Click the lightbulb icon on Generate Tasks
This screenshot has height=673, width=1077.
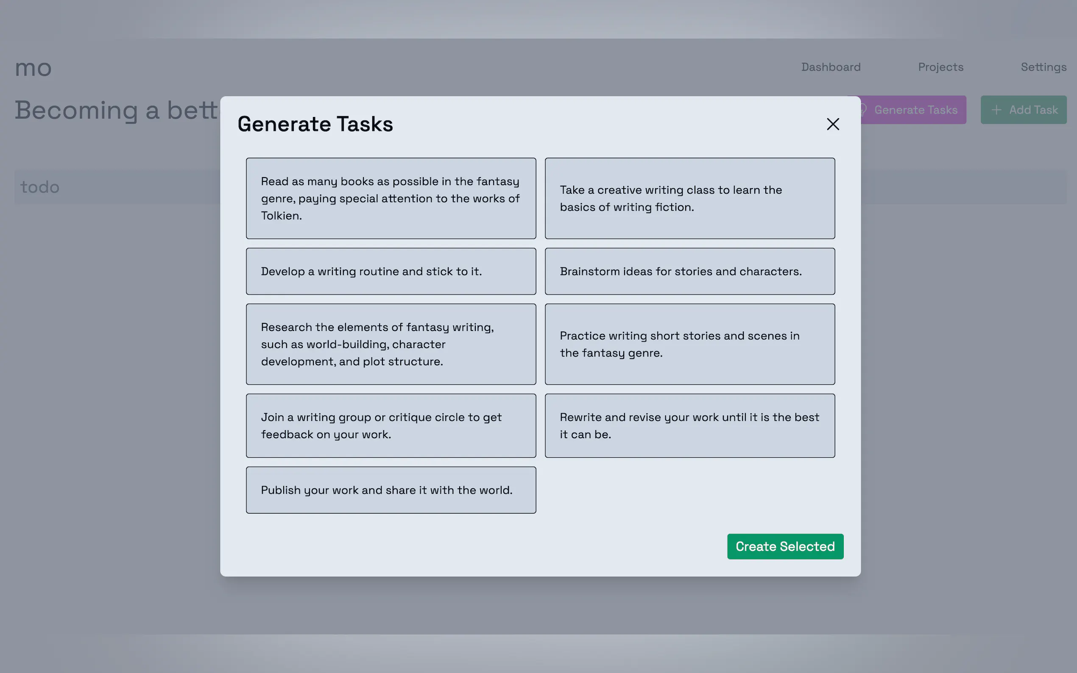pyautogui.click(x=863, y=110)
